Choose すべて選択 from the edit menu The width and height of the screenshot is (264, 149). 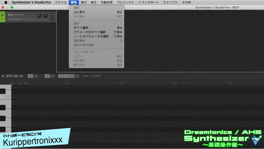(x=97, y=28)
